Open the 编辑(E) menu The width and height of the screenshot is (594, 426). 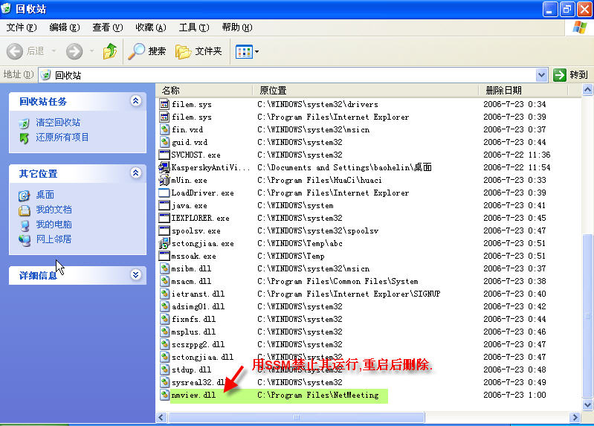tap(65, 28)
